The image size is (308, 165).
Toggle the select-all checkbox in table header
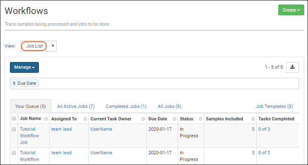14,118
